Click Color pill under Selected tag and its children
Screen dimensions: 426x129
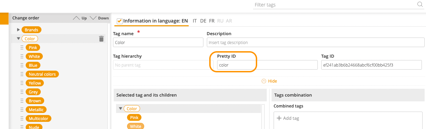(x=132, y=109)
